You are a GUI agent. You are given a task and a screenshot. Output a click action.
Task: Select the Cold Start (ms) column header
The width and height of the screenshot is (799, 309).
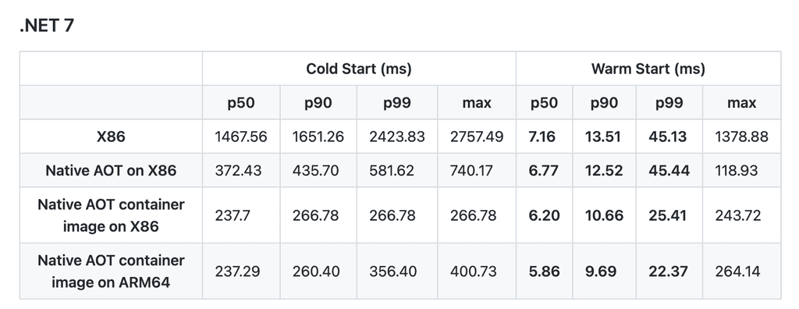click(x=359, y=69)
